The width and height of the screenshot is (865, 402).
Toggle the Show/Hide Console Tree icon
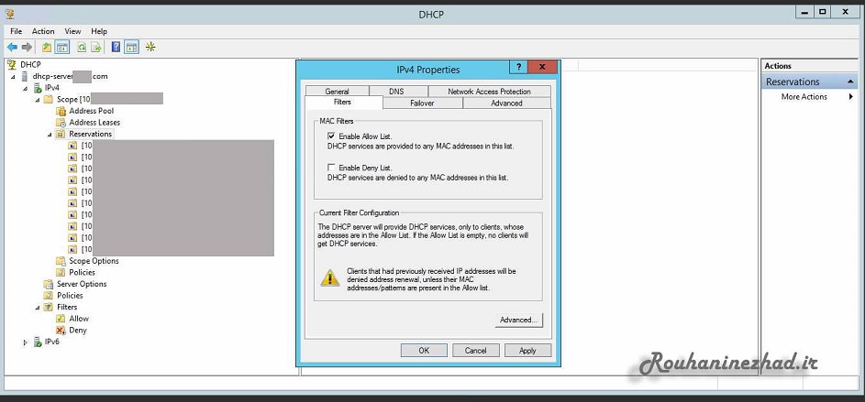(62, 48)
